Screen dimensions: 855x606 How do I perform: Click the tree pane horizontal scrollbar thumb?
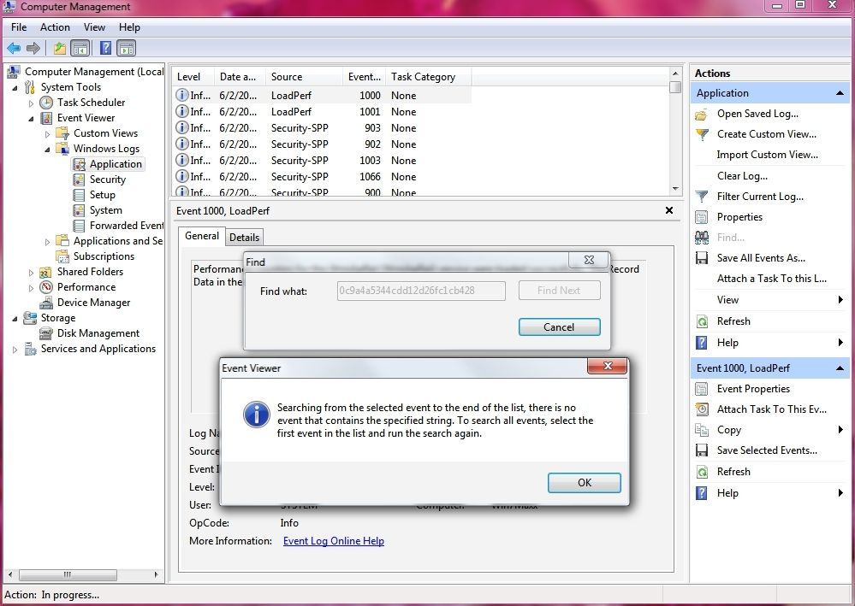coord(68,574)
